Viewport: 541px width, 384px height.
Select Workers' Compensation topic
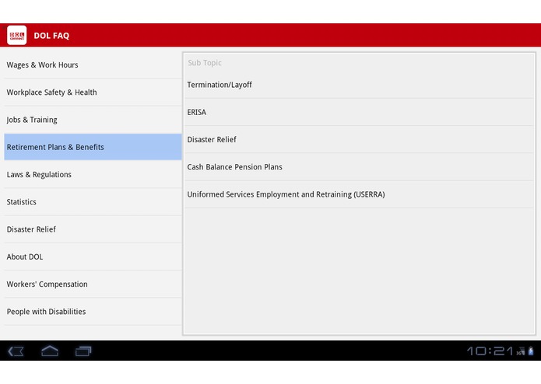(x=93, y=285)
